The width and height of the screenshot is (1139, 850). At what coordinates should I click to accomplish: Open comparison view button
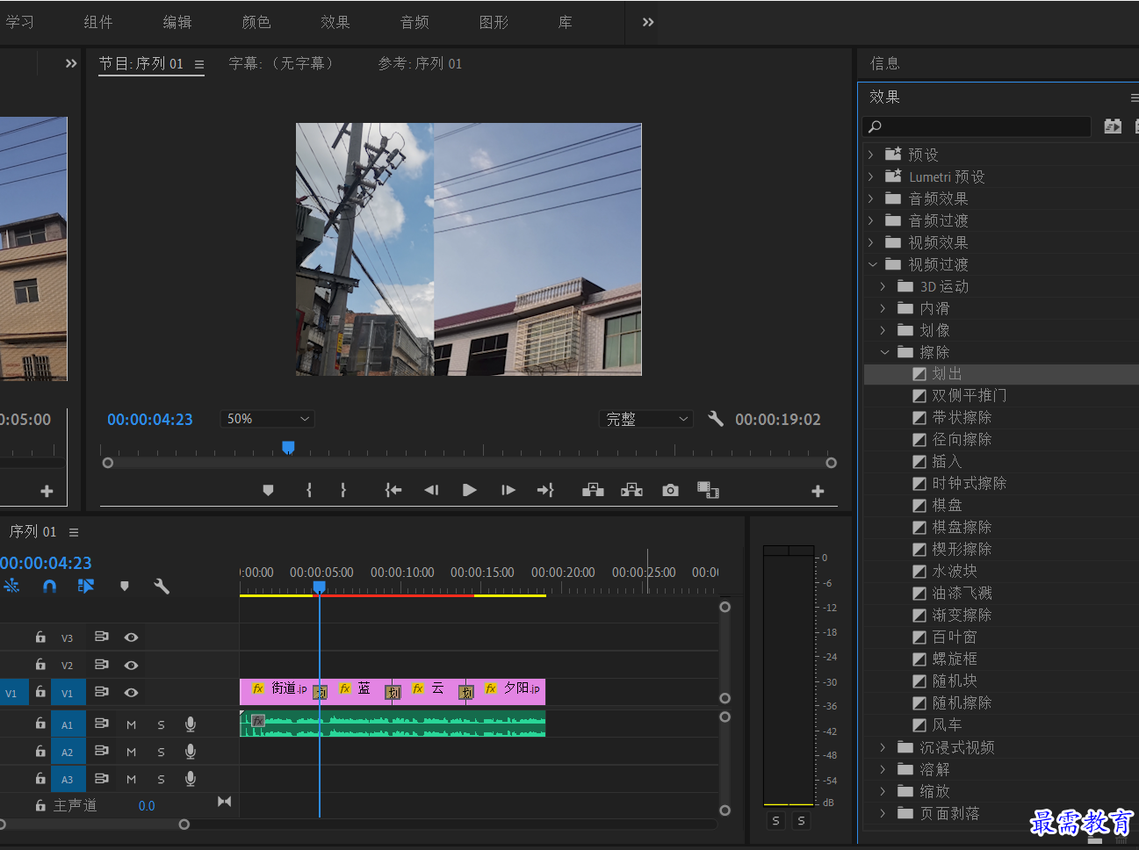(x=708, y=490)
